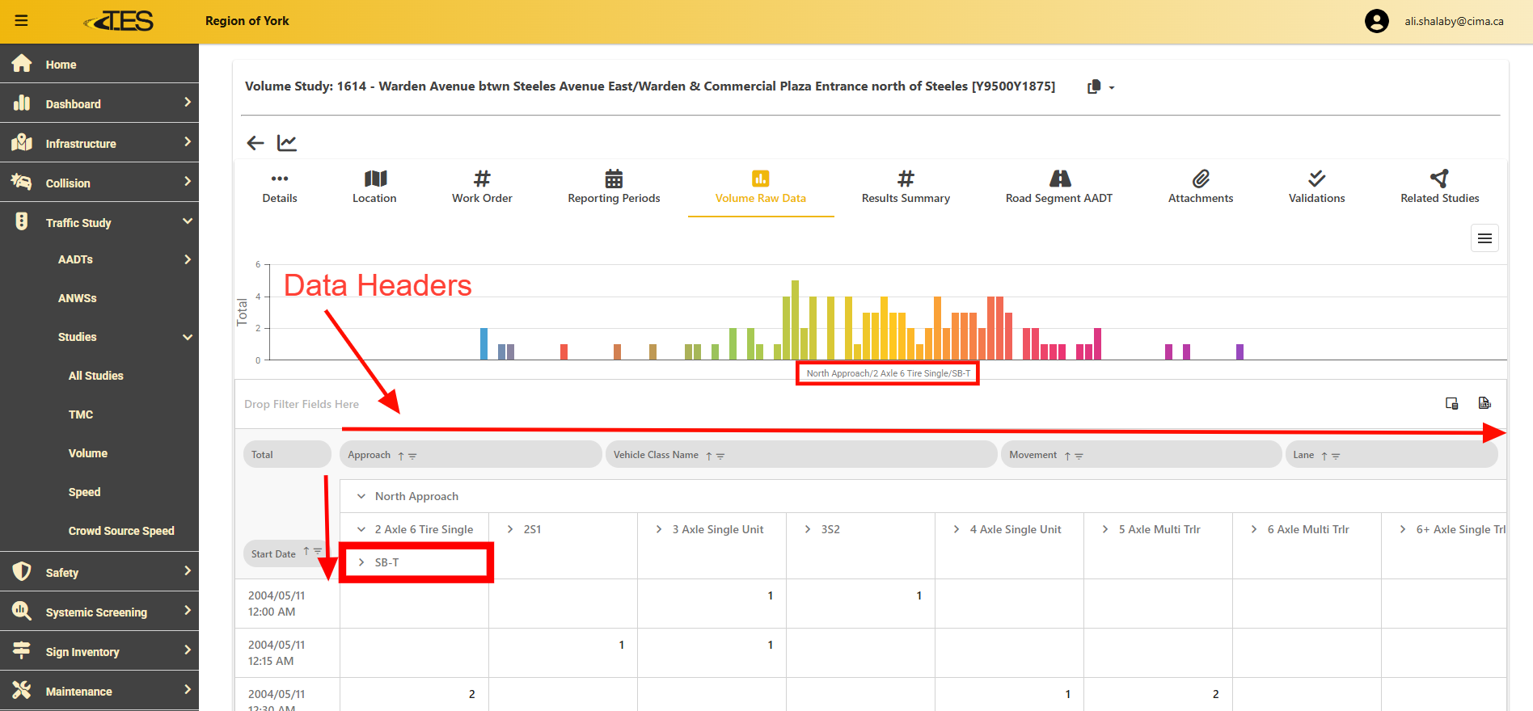
Task: Click the back arrow icon
Action: pos(255,143)
